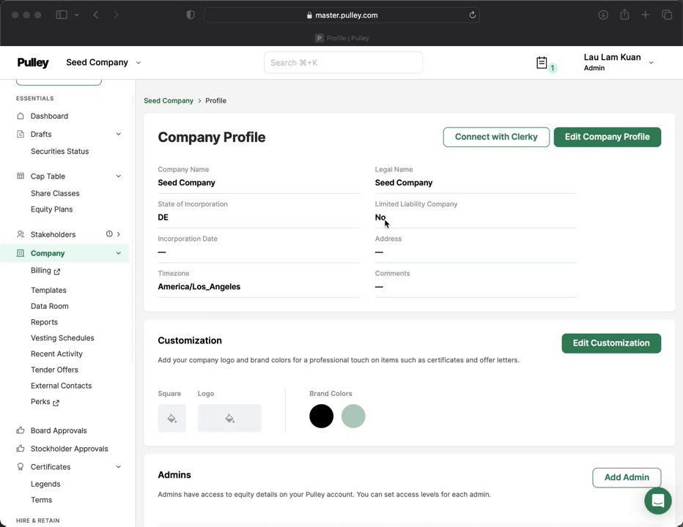Click Edit Customization button
Image resolution: width=683 pixels, height=527 pixels.
611,343
